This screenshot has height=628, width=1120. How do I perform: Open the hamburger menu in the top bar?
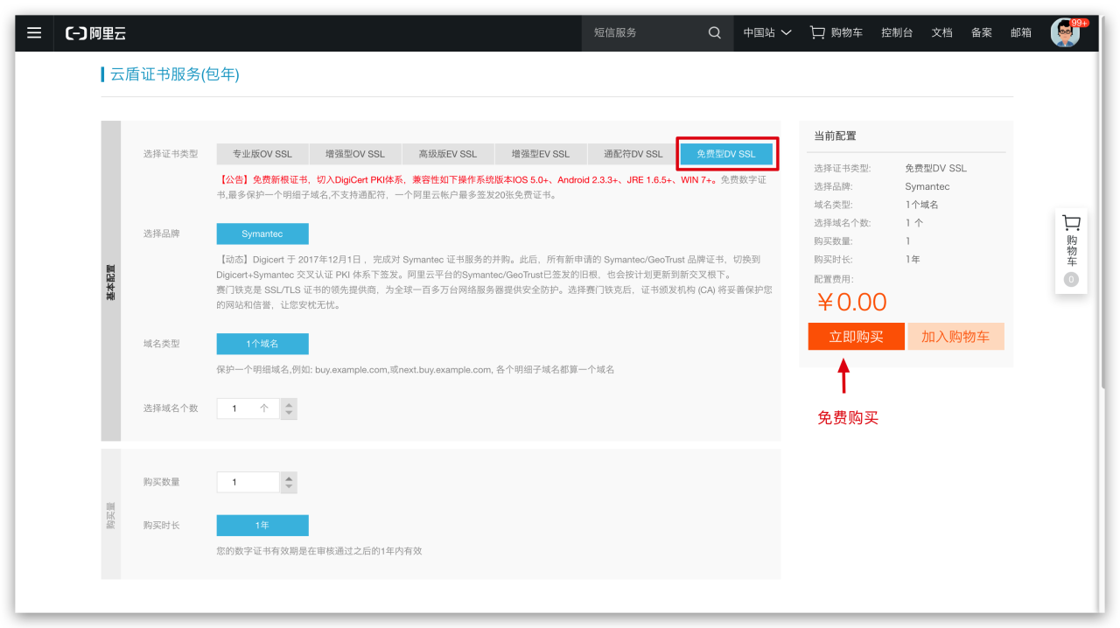tap(33, 32)
